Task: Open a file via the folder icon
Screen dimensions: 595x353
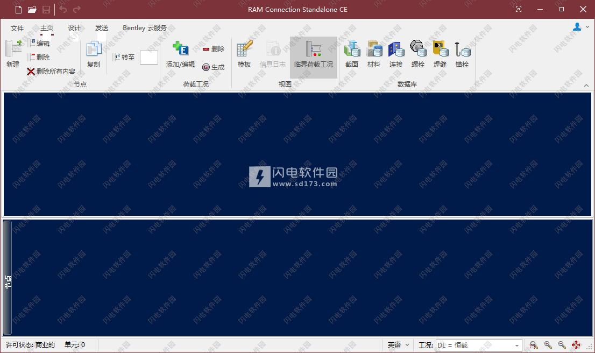Action: coord(32,10)
